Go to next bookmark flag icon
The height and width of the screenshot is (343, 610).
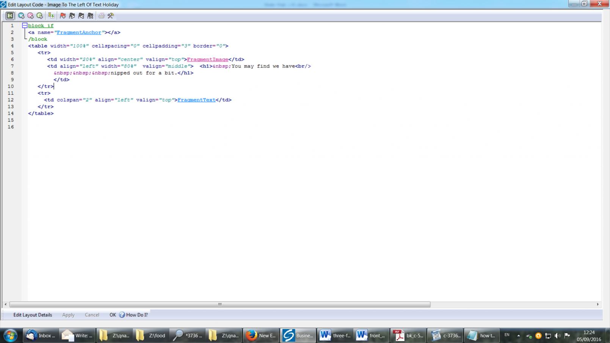tap(72, 16)
